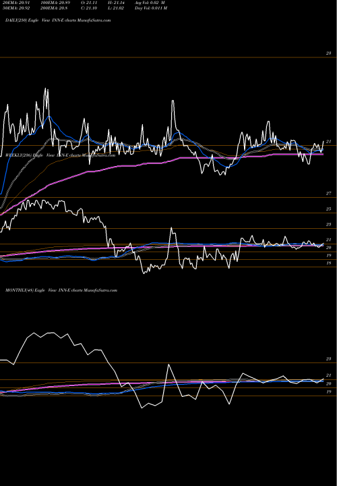
Task: Click the 25 axis label on weekly chart
Action: click(x=329, y=209)
